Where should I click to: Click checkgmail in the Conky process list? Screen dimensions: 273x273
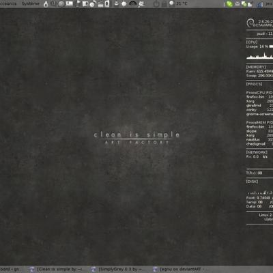pos(256,144)
